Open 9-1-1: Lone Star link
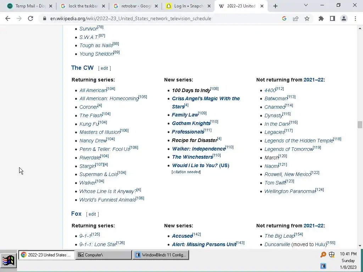This screenshot has width=363, height=272. tap(98, 244)
